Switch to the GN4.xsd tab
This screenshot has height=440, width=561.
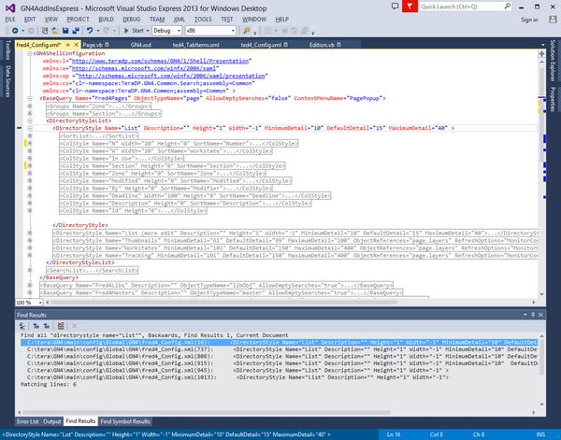coord(140,45)
